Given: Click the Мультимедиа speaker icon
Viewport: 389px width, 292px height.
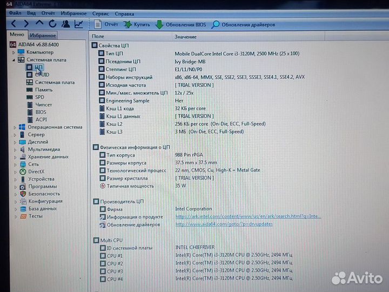Looking at the screenshot, I should click(23, 149).
